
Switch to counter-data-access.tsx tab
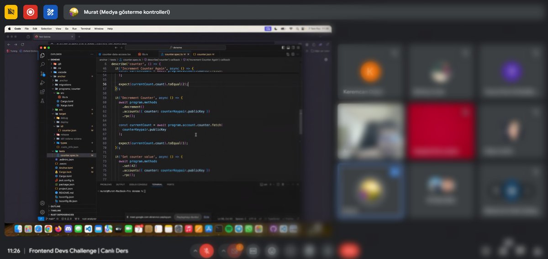tap(116, 54)
